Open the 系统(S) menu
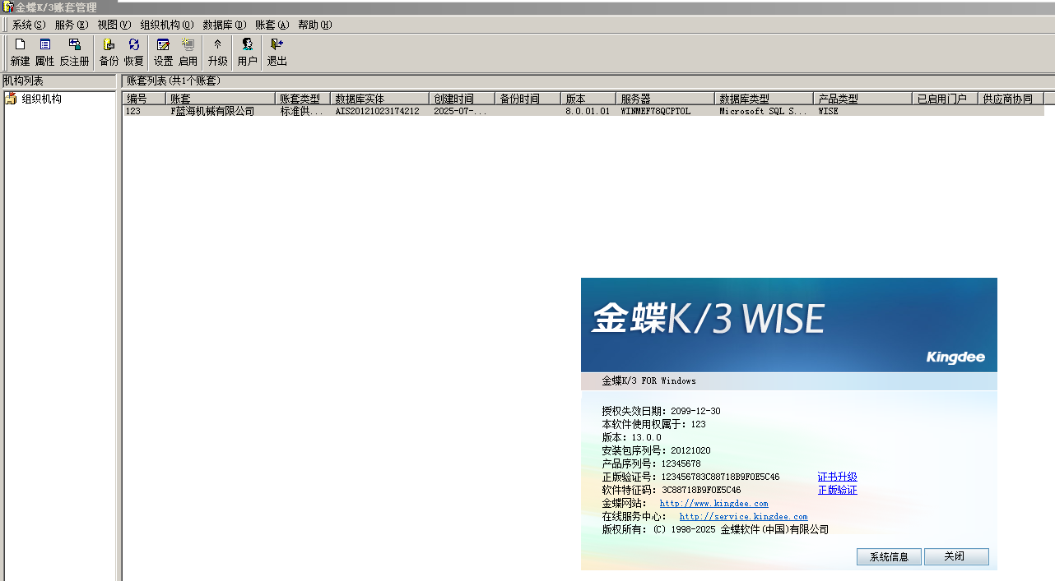The width and height of the screenshot is (1055, 581). (x=29, y=25)
